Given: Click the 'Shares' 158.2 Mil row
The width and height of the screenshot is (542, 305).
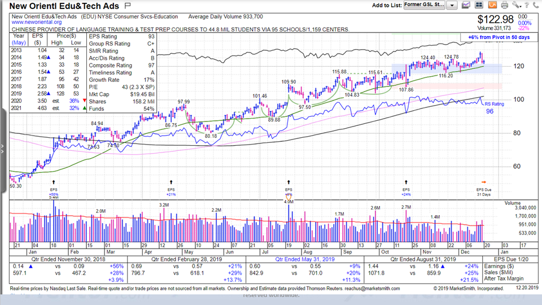Looking at the screenshot, I should 122,101.
